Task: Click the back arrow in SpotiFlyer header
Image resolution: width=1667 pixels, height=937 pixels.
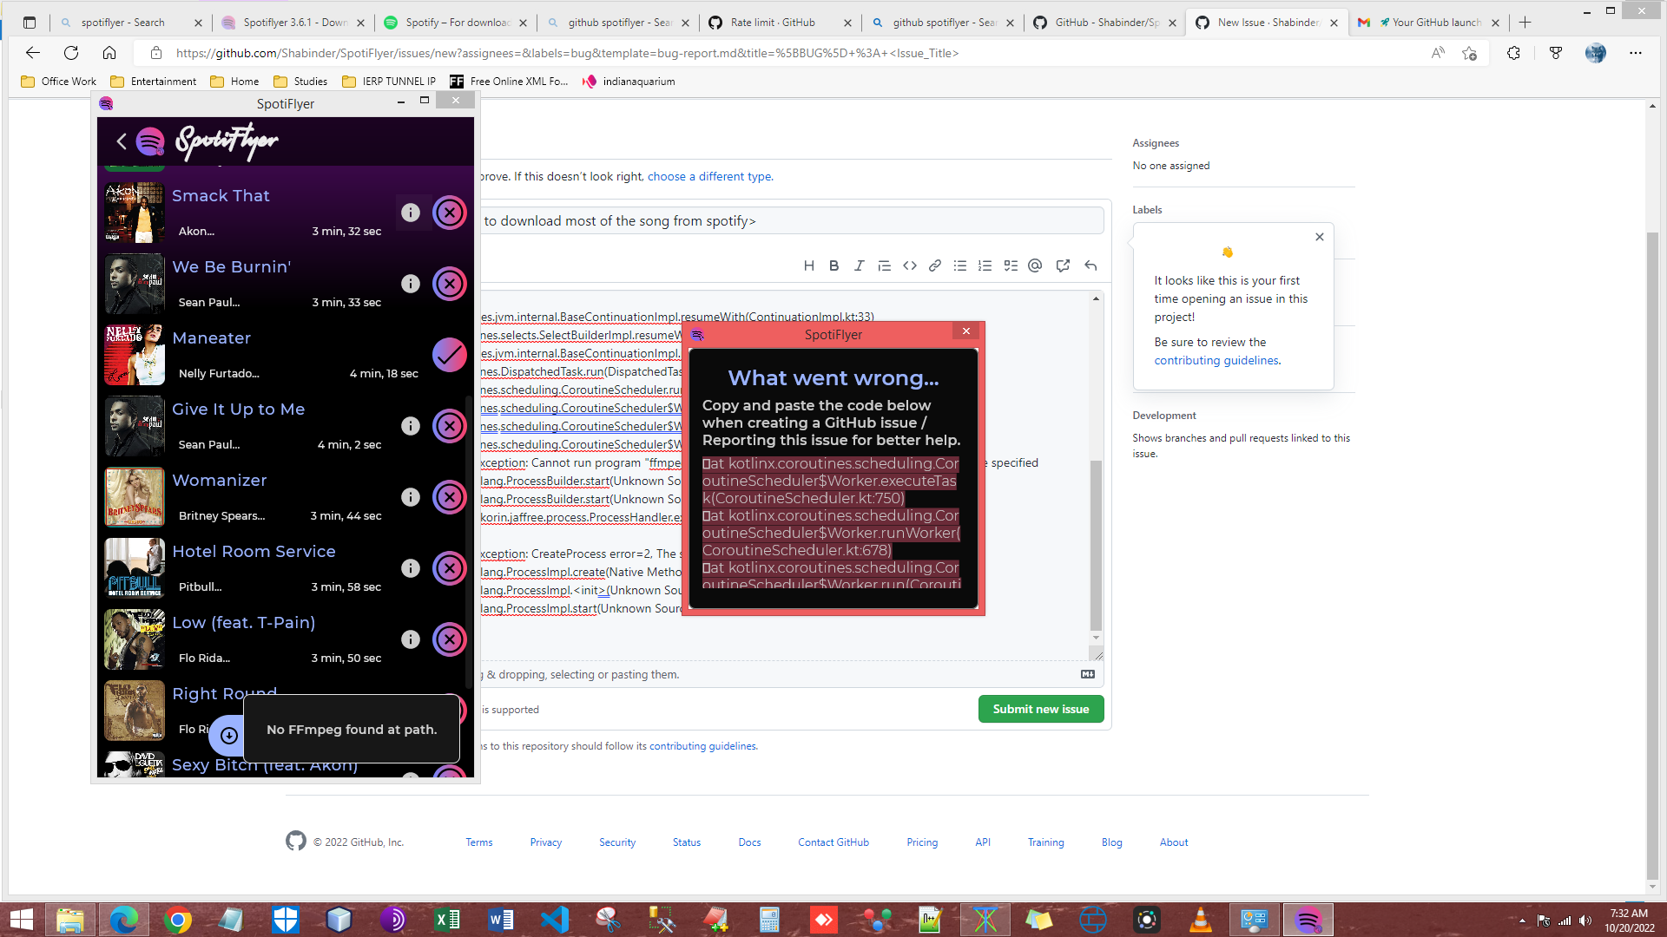Action: pyautogui.click(x=122, y=141)
